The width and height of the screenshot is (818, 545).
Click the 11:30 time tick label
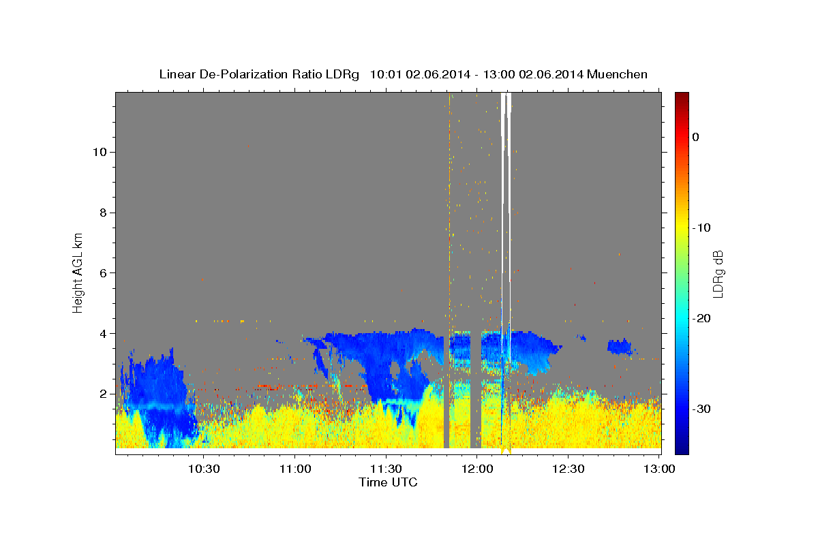tap(386, 469)
